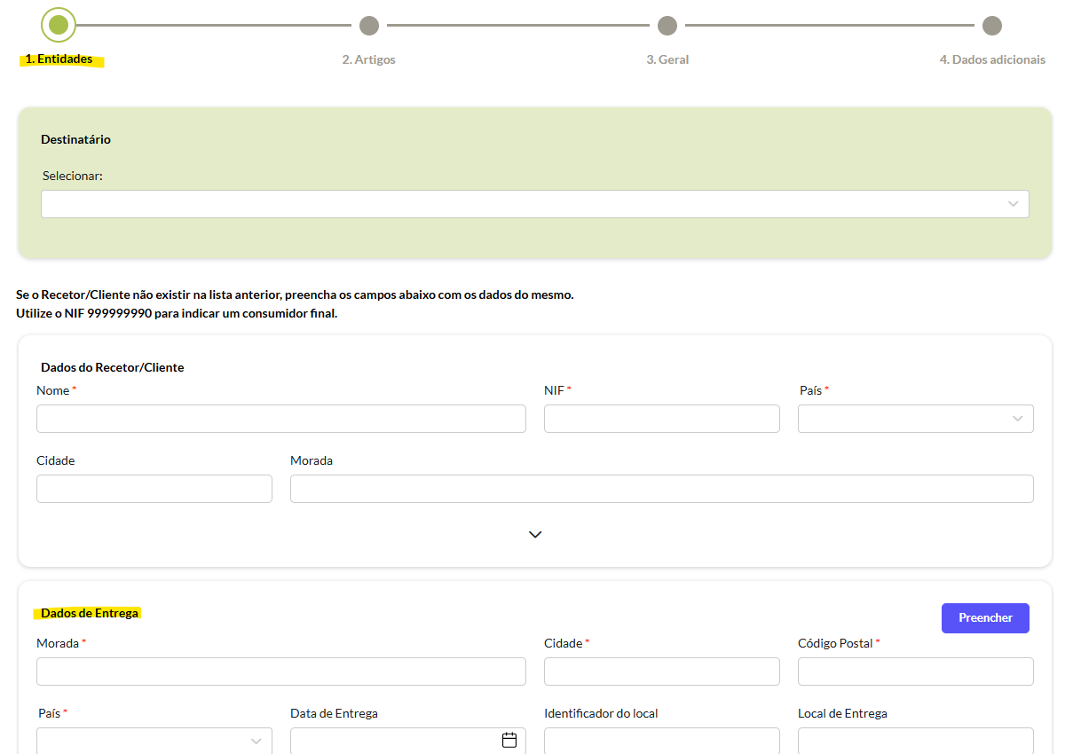Open the País dropdown in Dados do Recetor/Cliente
The width and height of the screenshot is (1081, 754).
tap(915, 419)
